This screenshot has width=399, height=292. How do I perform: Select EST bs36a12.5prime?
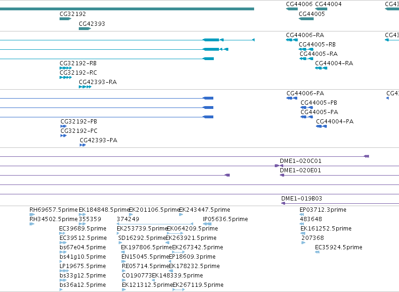83,285
